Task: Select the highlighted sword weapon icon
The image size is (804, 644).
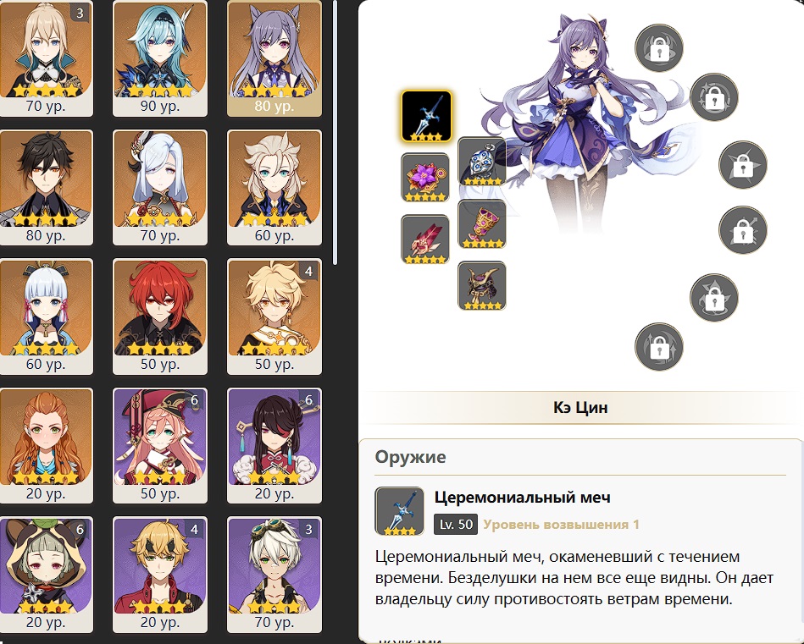Action: pos(426,116)
